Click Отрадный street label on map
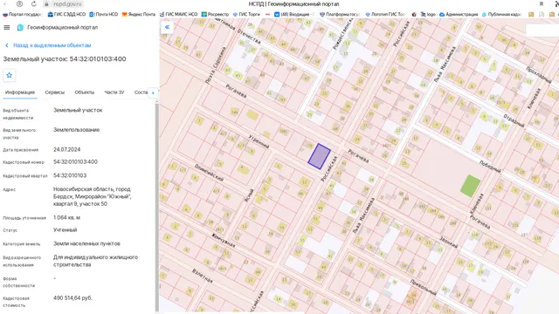The height and width of the screenshot is (314, 559). (x=514, y=120)
